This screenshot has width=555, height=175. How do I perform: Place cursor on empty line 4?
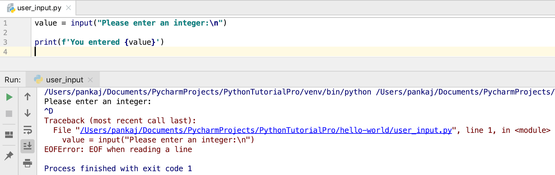click(x=293, y=52)
